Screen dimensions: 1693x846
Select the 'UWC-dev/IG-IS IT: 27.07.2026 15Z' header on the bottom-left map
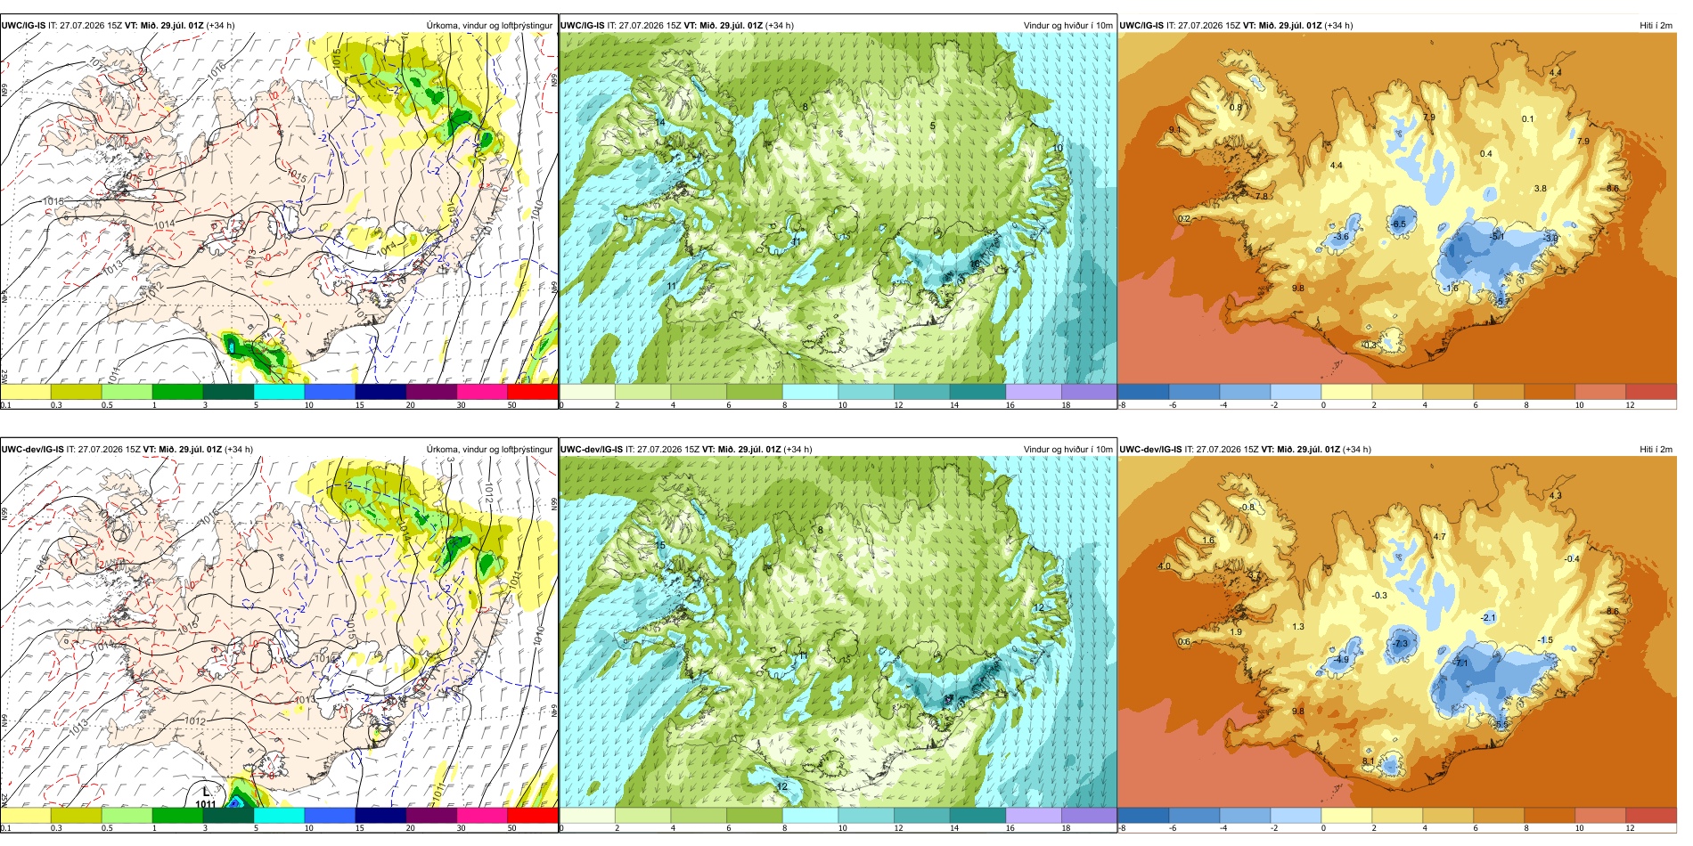point(71,450)
